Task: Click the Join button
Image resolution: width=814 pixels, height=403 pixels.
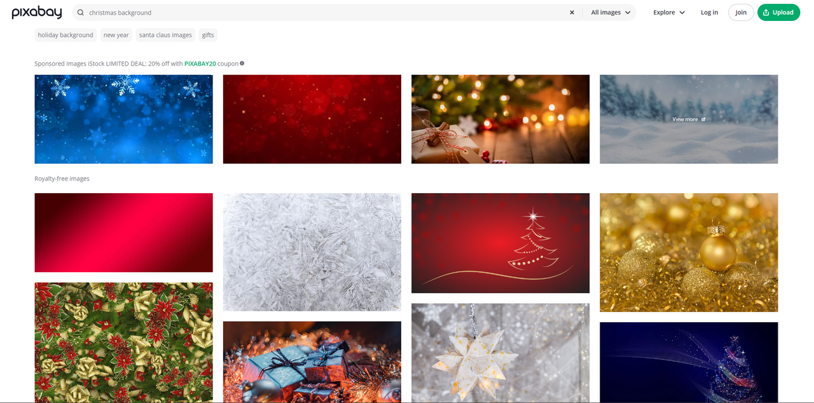Action: point(741,13)
